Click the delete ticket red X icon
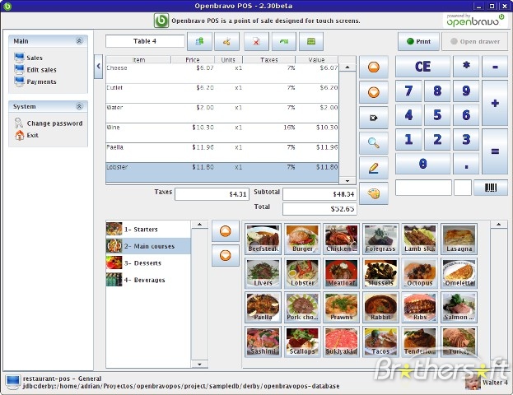 pyautogui.click(x=256, y=41)
